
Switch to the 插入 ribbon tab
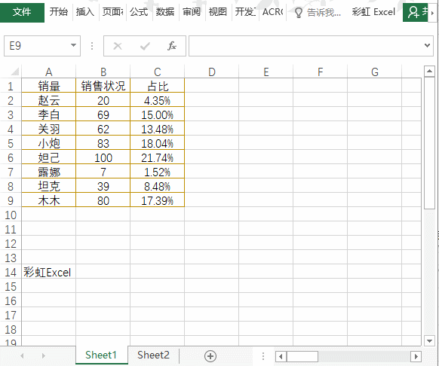(x=85, y=12)
